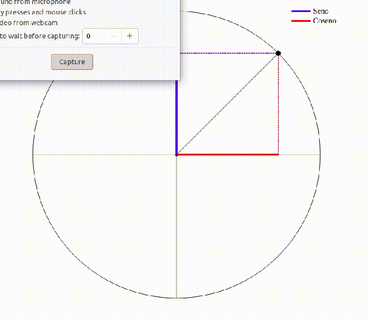Click the delay seconds input field
368x319 pixels.
tap(94, 36)
